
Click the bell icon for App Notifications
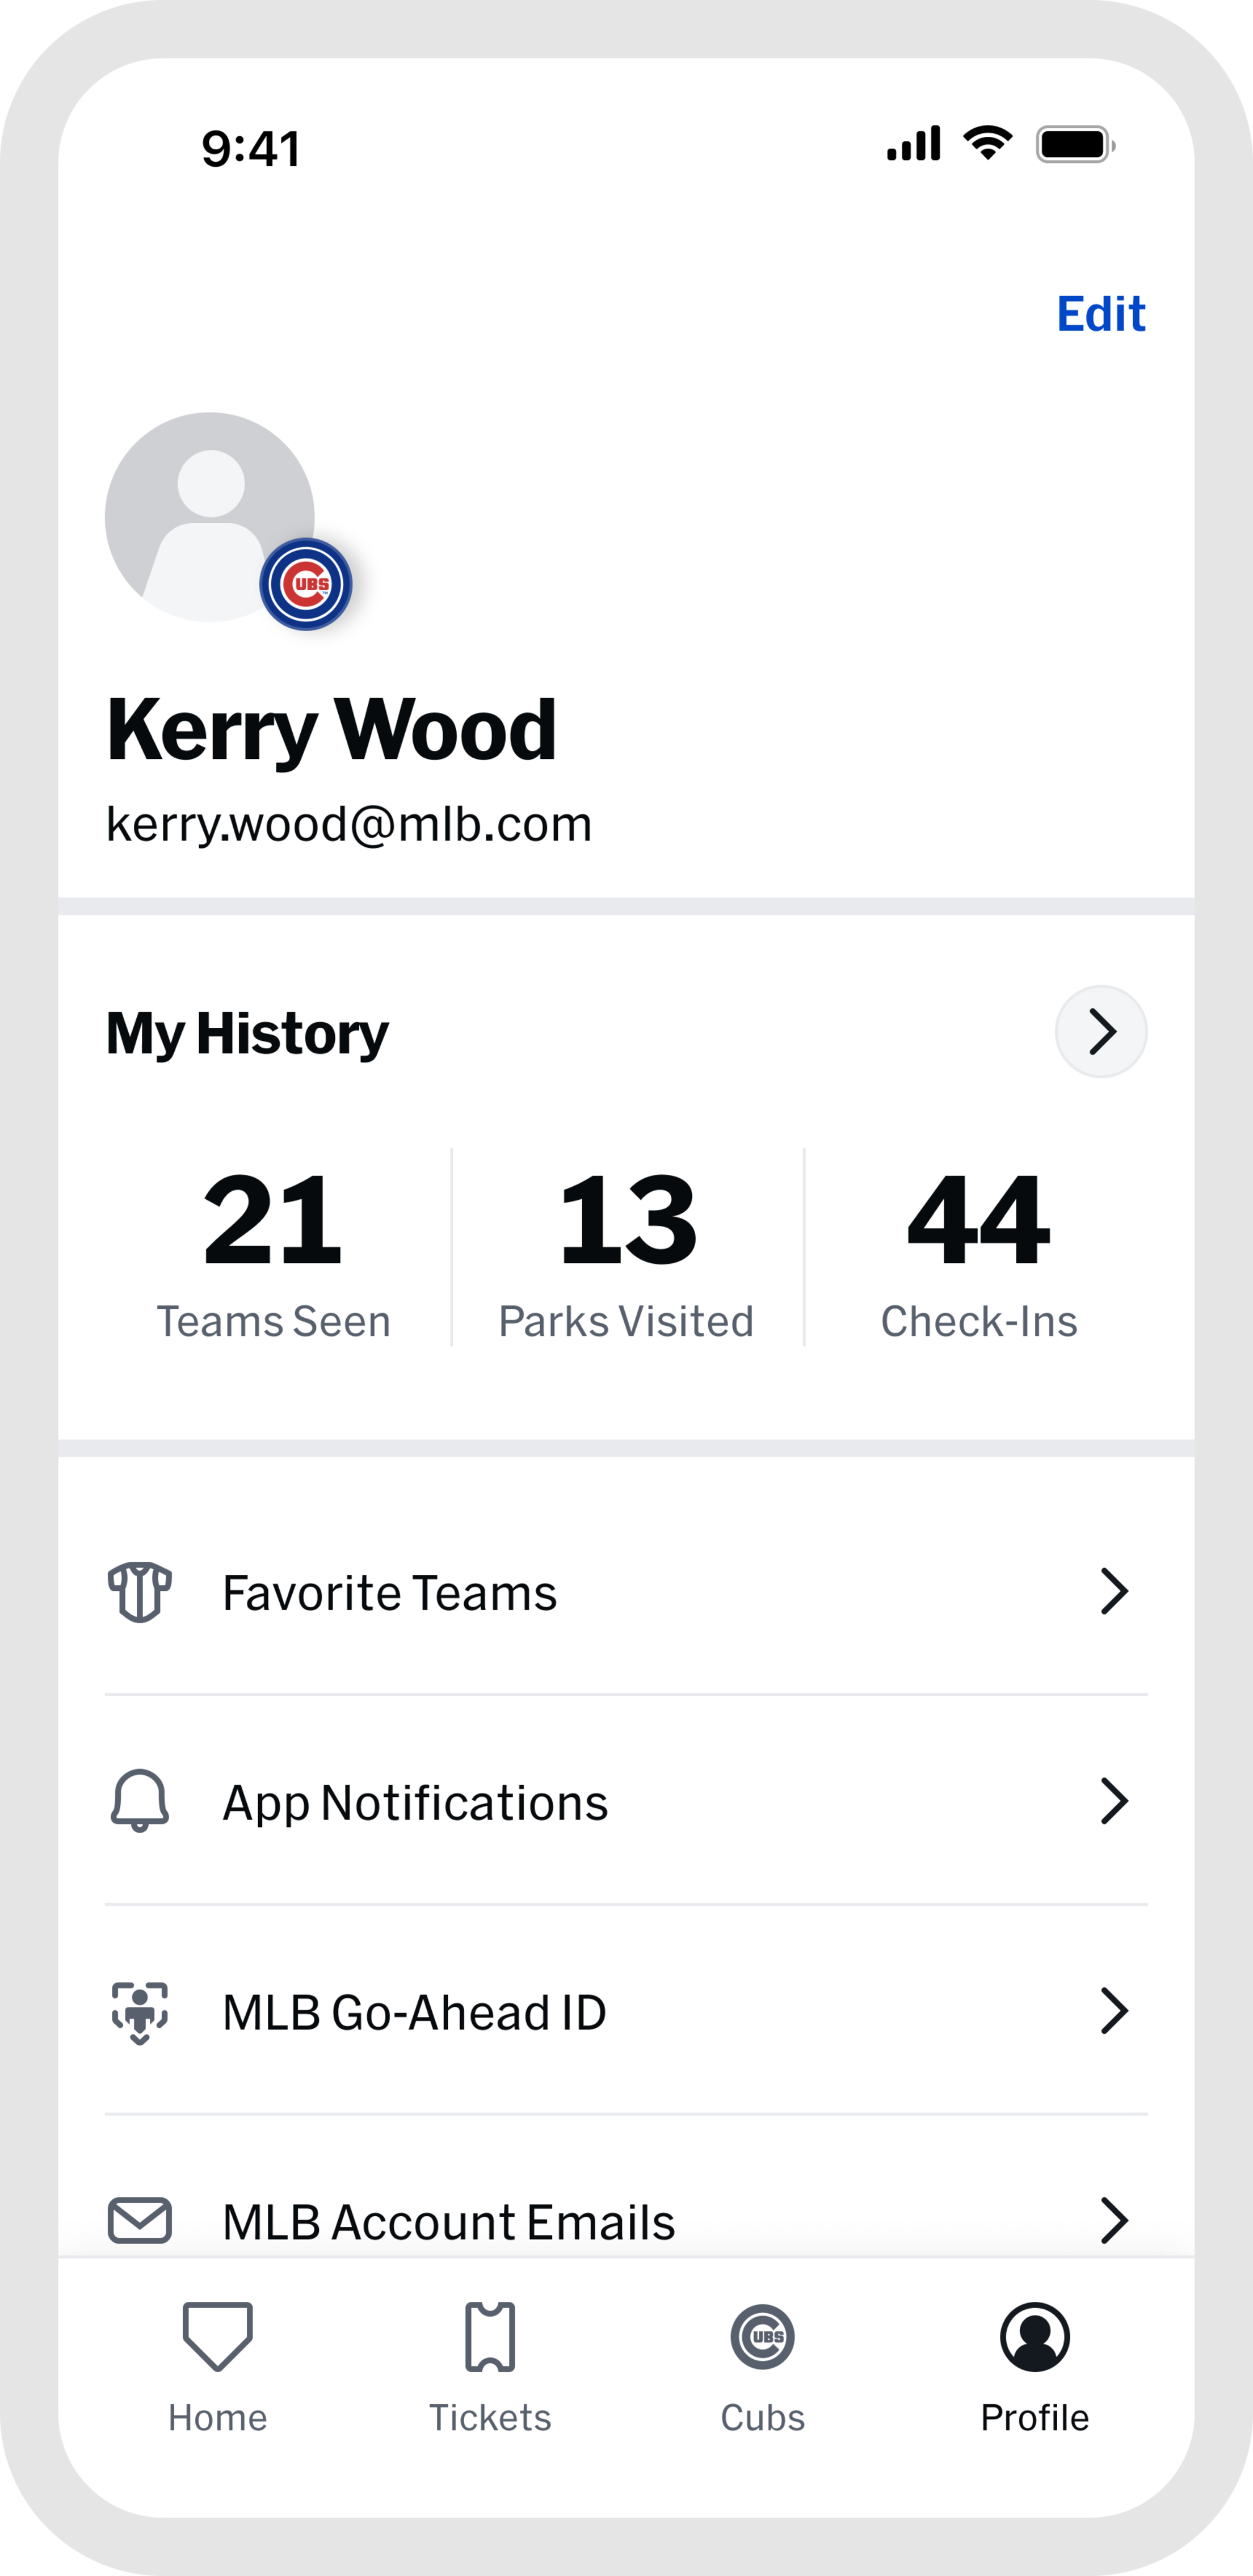(x=140, y=1801)
